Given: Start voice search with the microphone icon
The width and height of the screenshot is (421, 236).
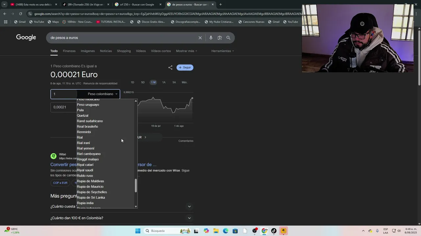Looking at the screenshot, I should click(211, 38).
